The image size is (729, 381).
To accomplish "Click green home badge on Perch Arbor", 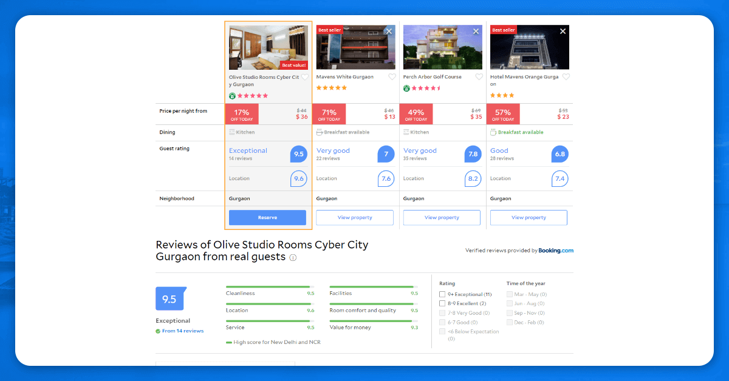I will coord(406,88).
